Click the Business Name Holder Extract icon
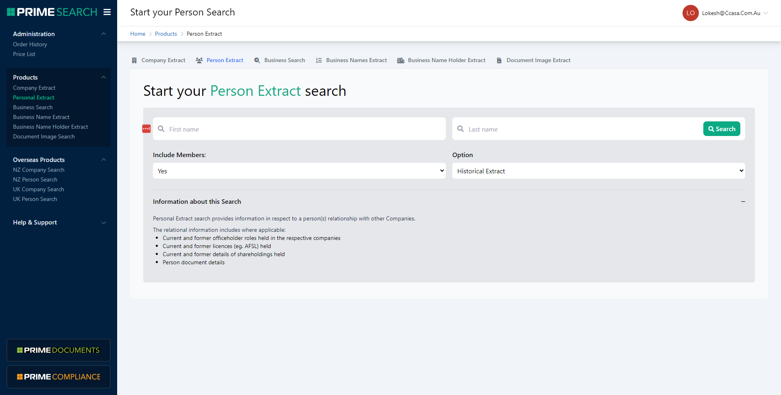The height and width of the screenshot is (395, 781). (401, 60)
